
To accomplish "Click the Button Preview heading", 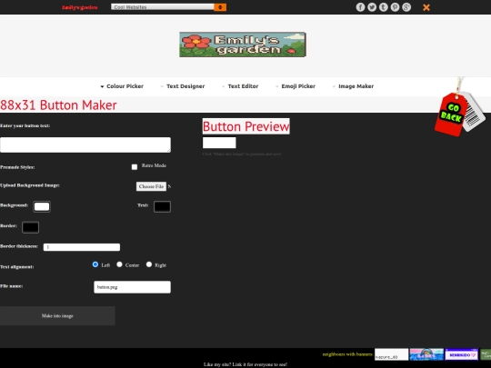I will (x=246, y=126).
